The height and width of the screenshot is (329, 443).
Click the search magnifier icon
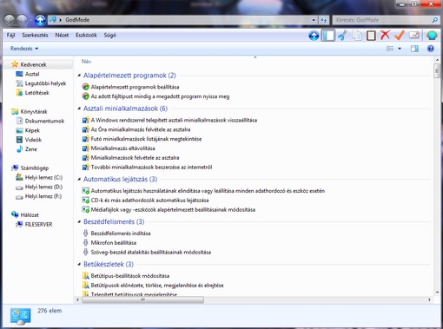tap(434, 20)
